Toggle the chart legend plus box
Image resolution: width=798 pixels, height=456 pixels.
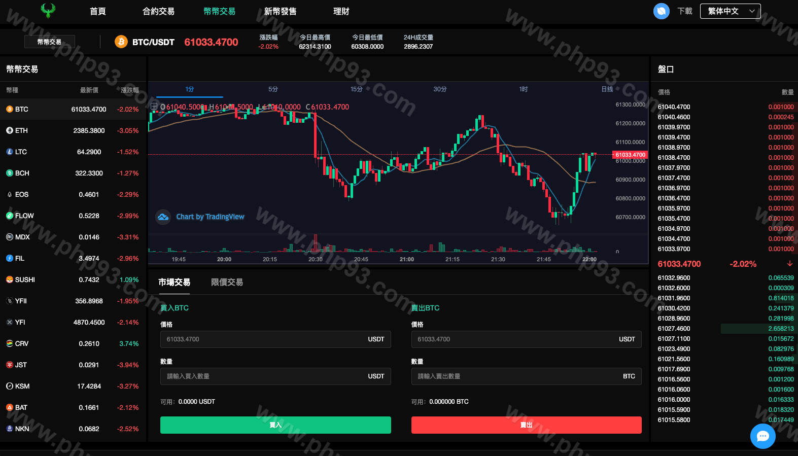click(154, 107)
